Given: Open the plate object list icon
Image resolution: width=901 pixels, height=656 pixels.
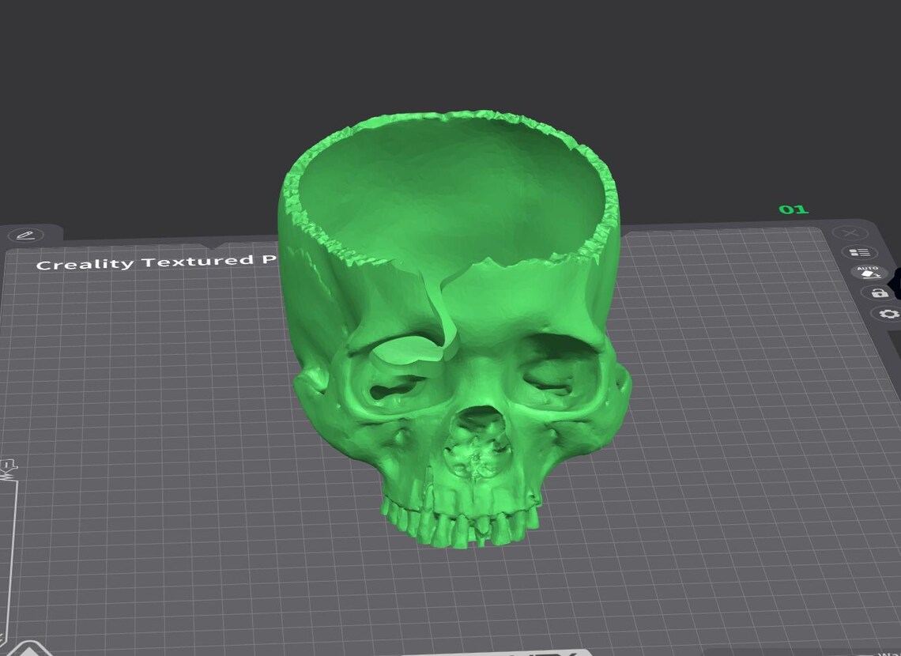Looking at the screenshot, I should click(x=860, y=253).
